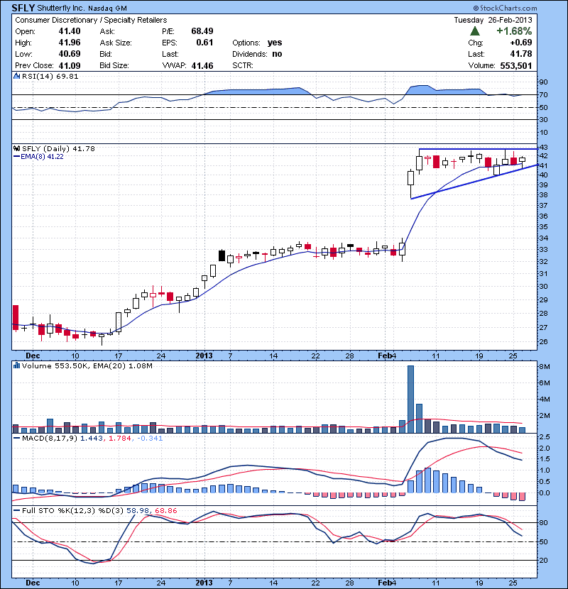The width and height of the screenshot is (568, 589).
Task: Click the Shutterfly Inc. company name
Action: [x=61, y=9]
